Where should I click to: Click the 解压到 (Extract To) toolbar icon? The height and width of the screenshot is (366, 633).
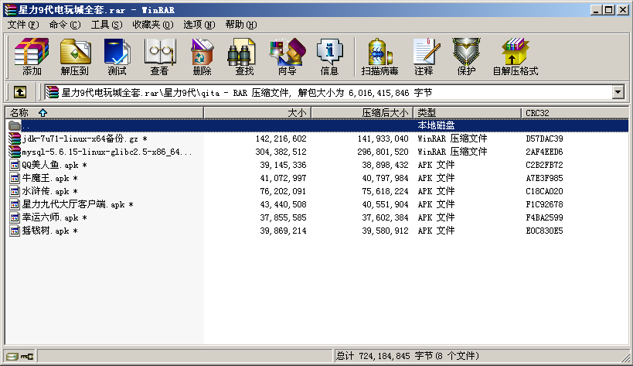click(75, 56)
